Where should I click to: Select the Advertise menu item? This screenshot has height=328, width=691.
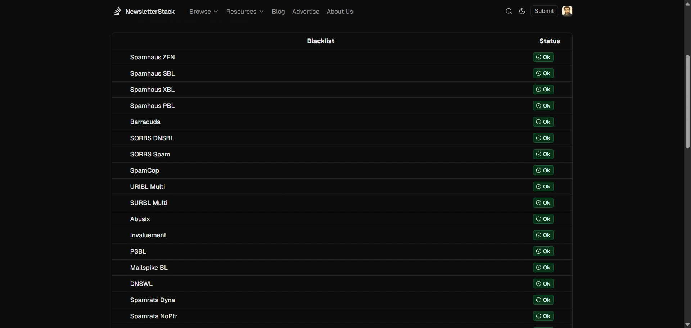[306, 12]
